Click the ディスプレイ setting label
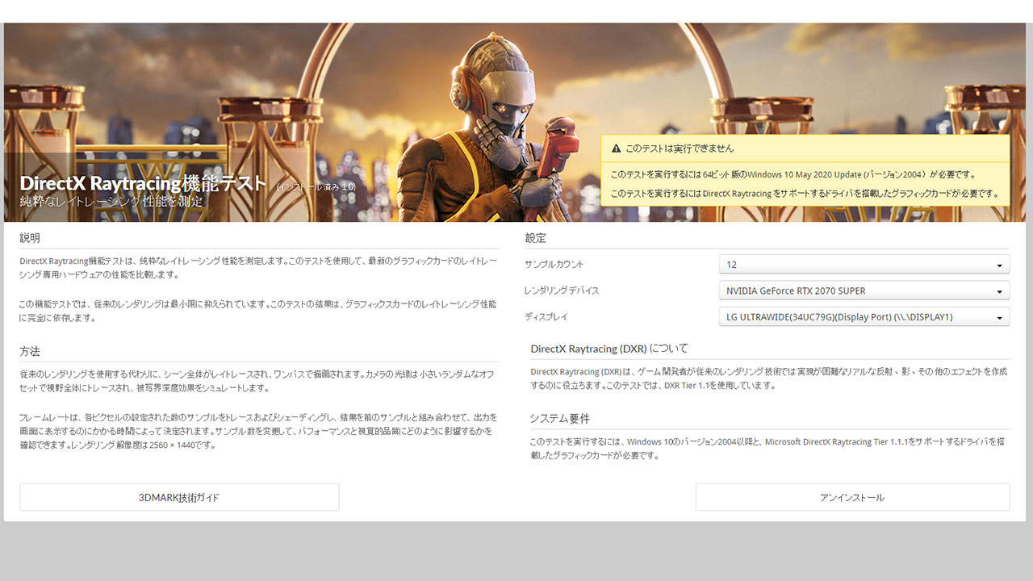1033x581 pixels. click(x=546, y=317)
